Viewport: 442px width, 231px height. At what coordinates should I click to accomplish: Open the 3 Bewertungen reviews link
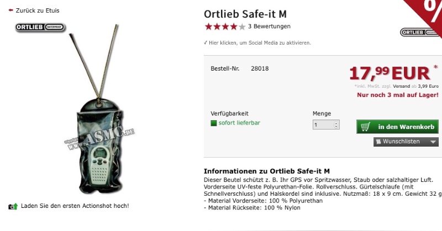coord(269,26)
